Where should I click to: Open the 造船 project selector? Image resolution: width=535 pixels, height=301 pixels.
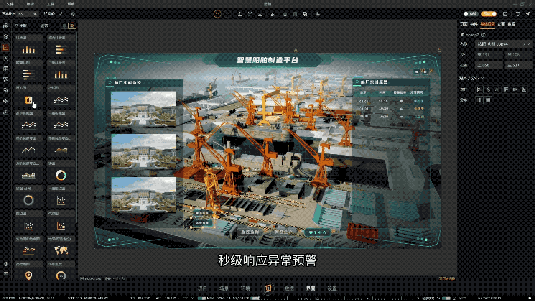[x=50, y=14]
